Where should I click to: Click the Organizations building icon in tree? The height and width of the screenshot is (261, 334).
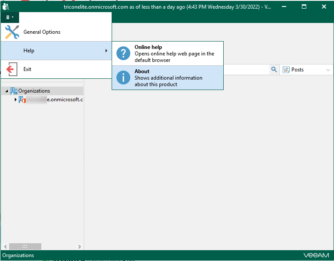tap(14, 91)
